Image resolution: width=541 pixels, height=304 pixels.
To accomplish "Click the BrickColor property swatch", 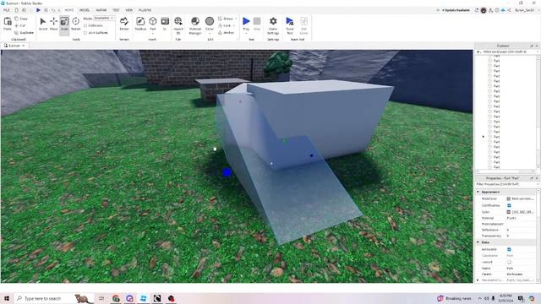I will 509,199.
